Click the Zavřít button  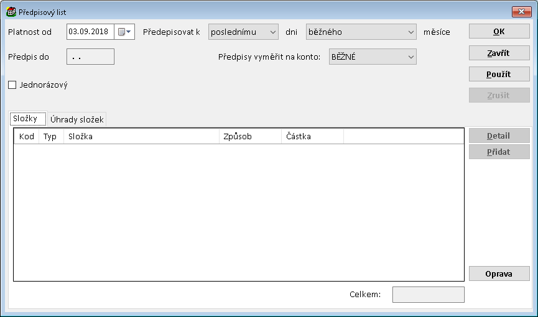(x=499, y=53)
